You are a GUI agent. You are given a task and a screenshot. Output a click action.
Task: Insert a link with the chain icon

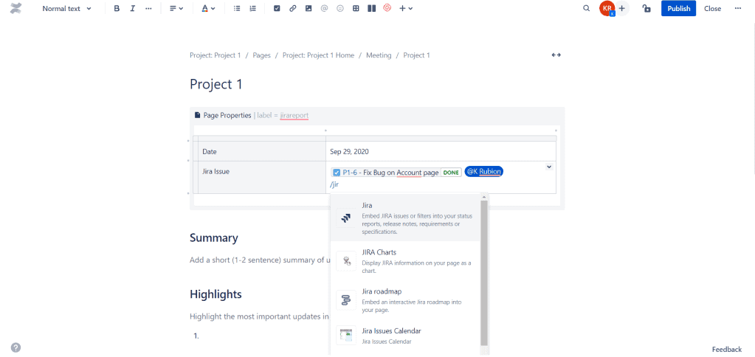(x=293, y=9)
